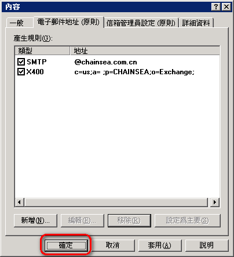Uncheck the SMTP address rule checkbox
Viewport: 234px width, 257px height.
point(21,62)
